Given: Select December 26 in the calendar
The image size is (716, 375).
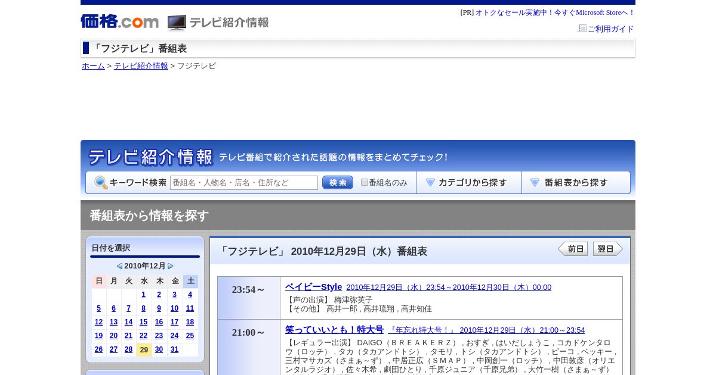Looking at the screenshot, I should [x=98, y=349].
